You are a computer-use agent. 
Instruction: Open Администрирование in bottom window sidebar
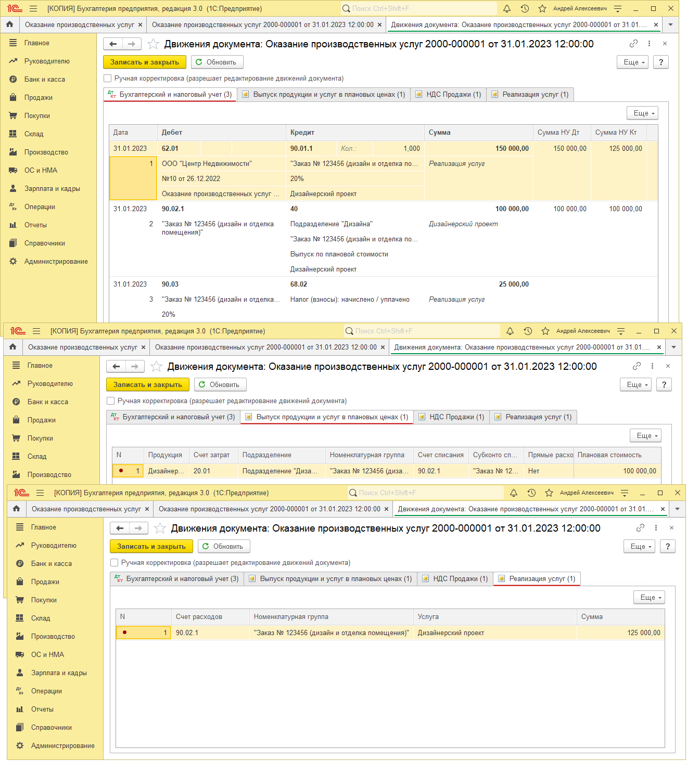(x=62, y=745)
